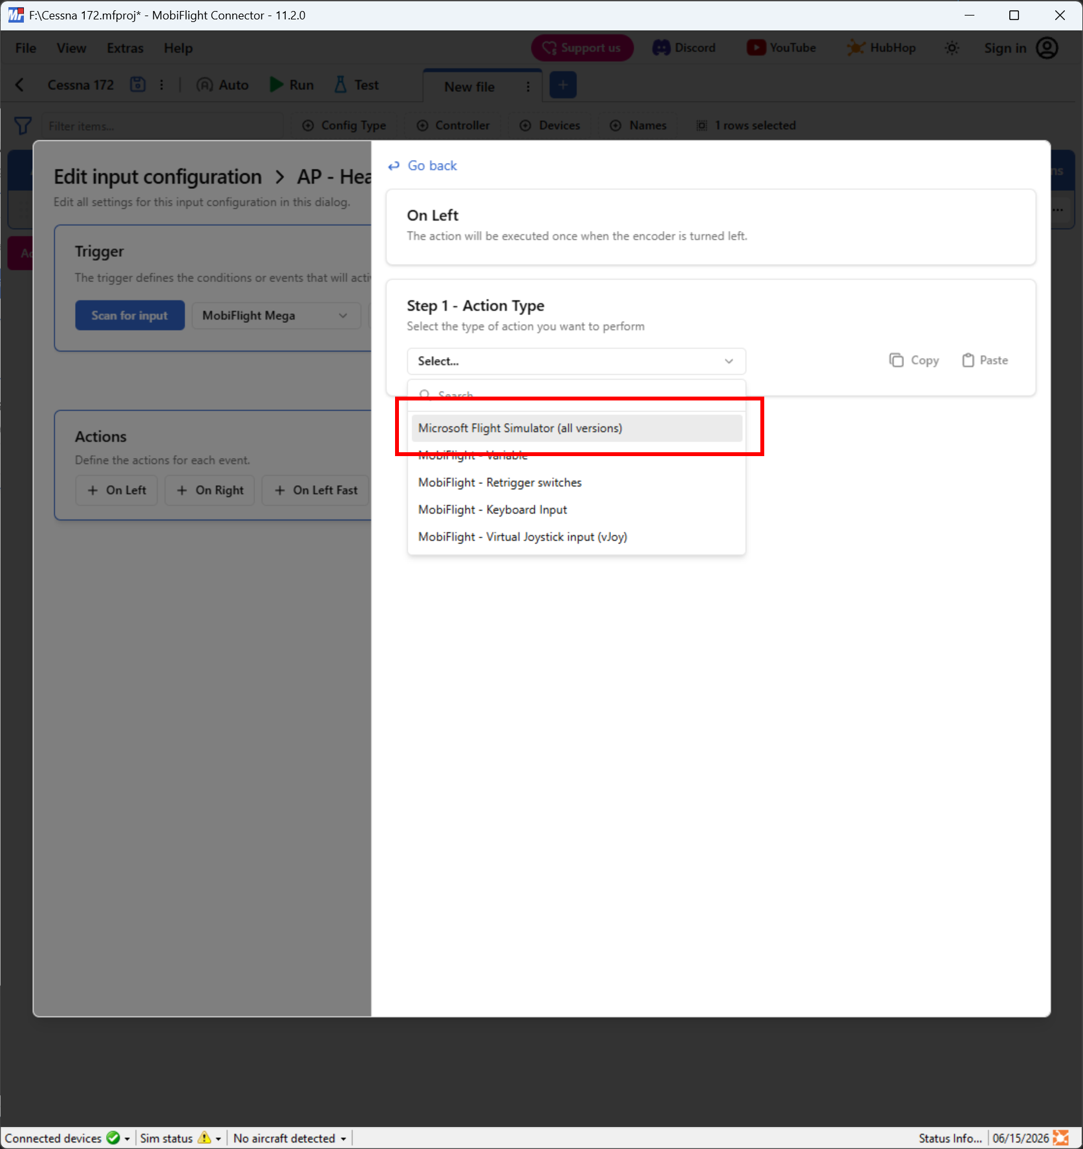
Task: Click the Copy action icon
Action: point(896,360)
